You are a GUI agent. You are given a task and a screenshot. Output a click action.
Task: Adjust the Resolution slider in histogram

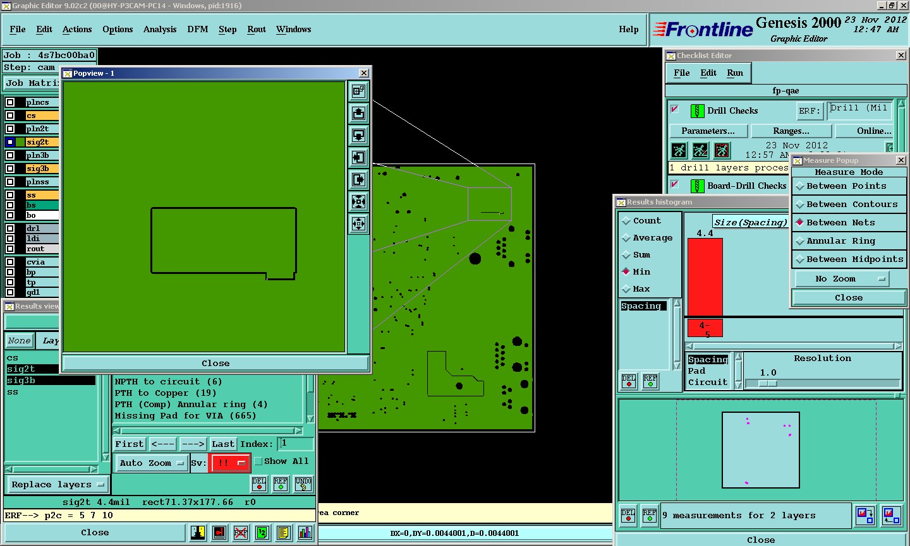[768, 383]
